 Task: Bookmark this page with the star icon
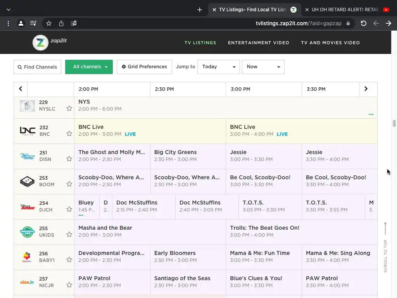pos(49,24)
